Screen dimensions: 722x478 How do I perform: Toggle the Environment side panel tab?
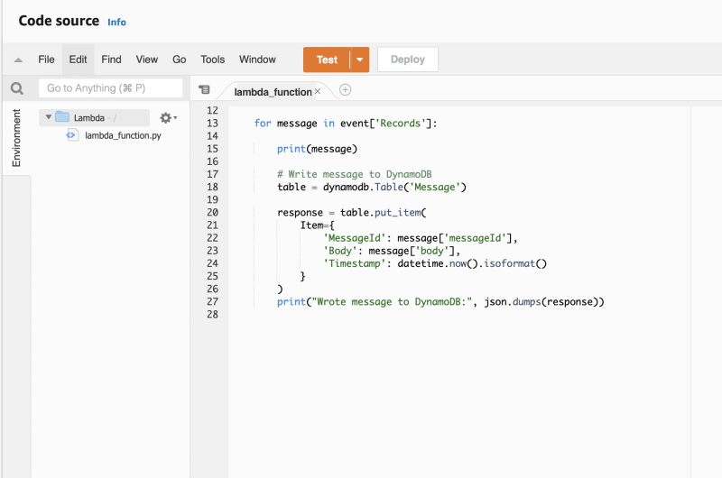coord(16,138)
